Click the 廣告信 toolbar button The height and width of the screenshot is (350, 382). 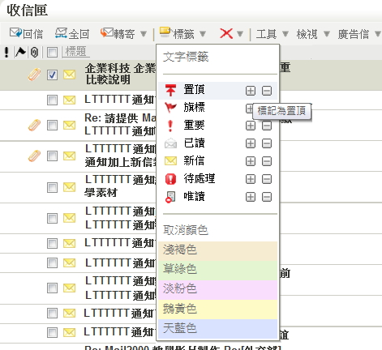[x=354, y=34]
